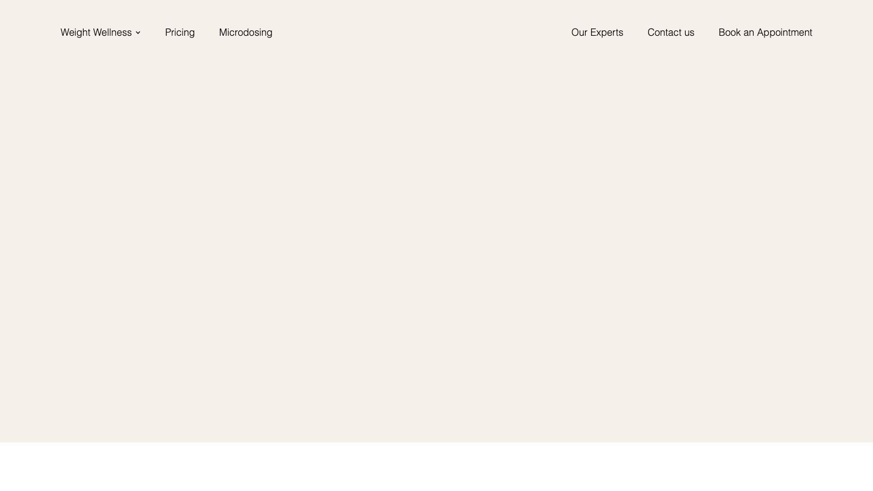
Task: Show Weight Wellness submenu using its chevron
Action: click(138, 33)
